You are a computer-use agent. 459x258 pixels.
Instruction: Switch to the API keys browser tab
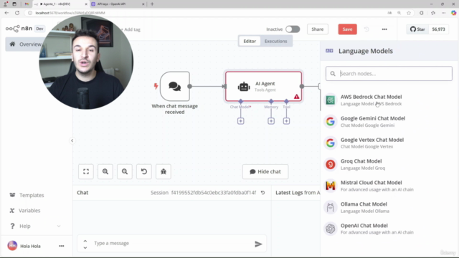(117, 4)
